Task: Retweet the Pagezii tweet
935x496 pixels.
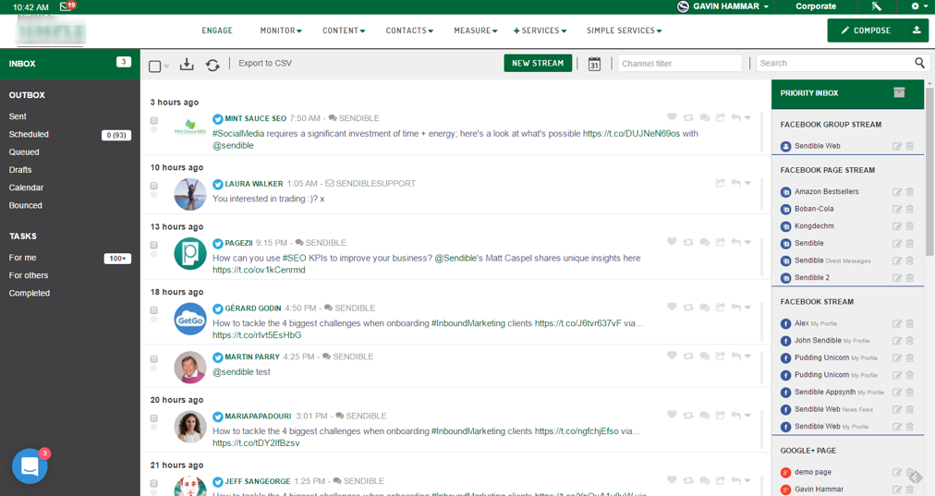Action: pyautogui.click(x=688, y=242)
